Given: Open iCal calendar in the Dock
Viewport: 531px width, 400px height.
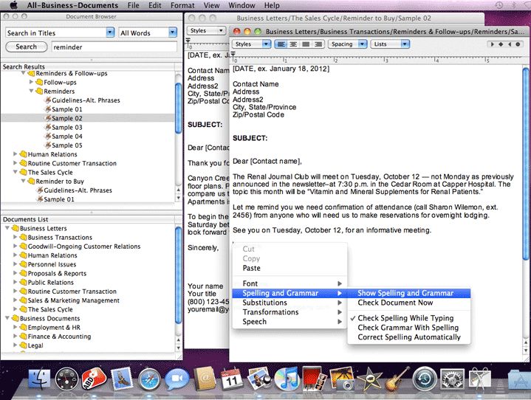Looking at the screenshot, I should pos(232,379).
